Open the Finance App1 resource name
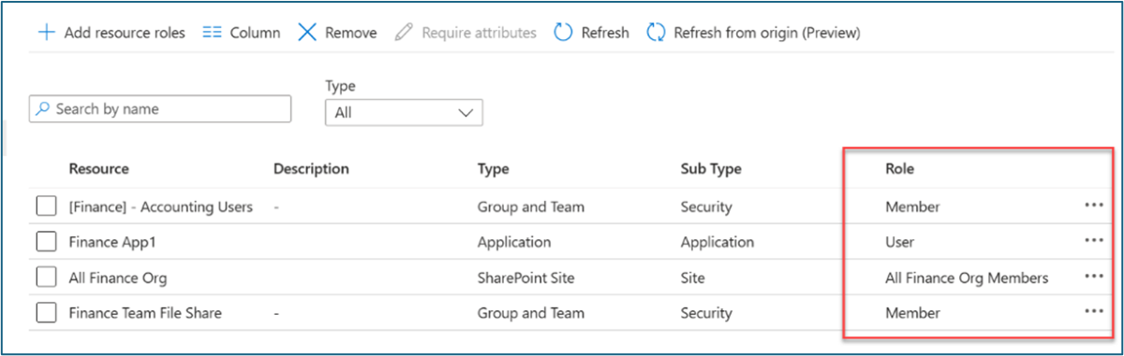 (111, 242)
